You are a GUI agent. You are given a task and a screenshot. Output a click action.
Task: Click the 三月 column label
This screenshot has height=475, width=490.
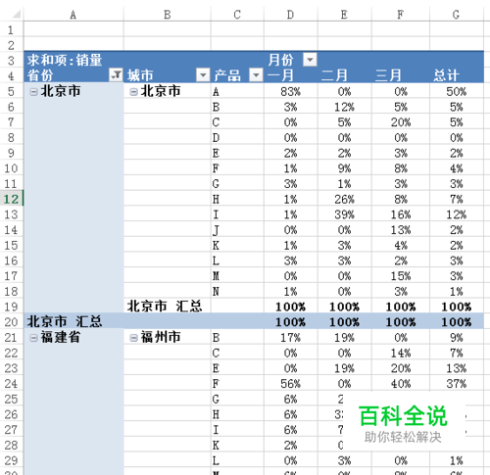(388, 75)
